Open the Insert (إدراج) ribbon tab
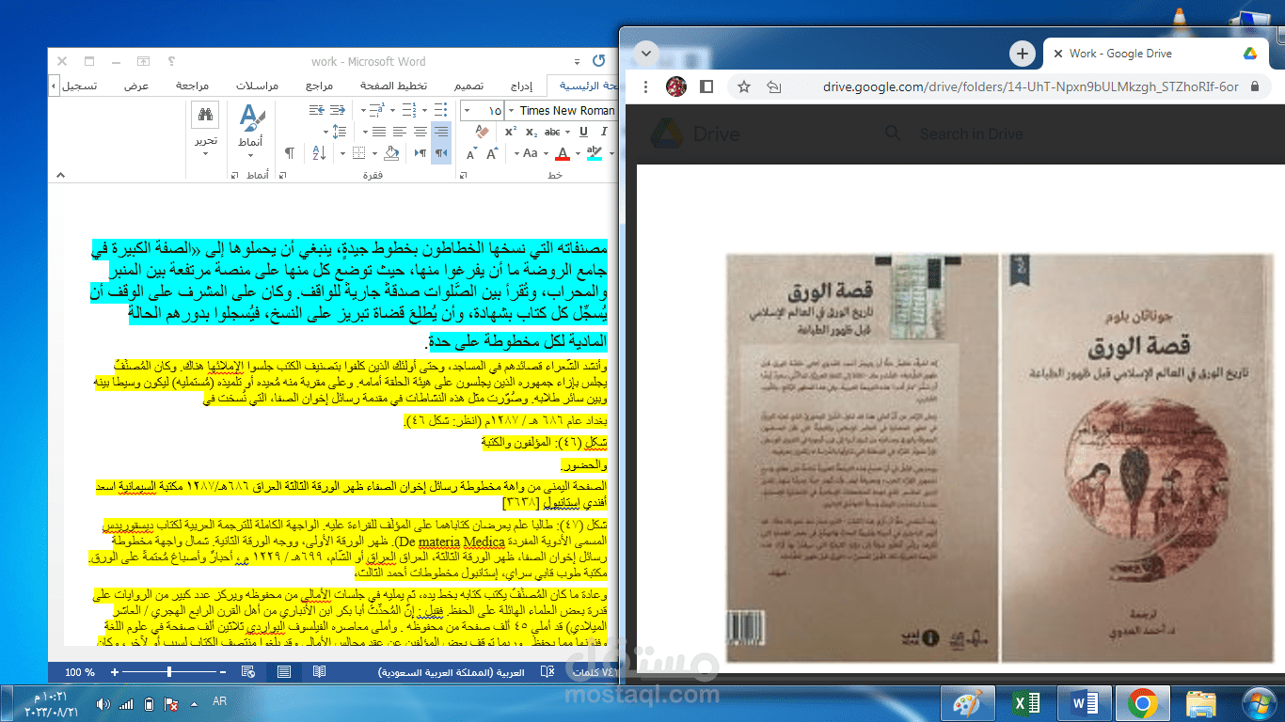This screenshot has height=722, width=1285. (523, 86)
